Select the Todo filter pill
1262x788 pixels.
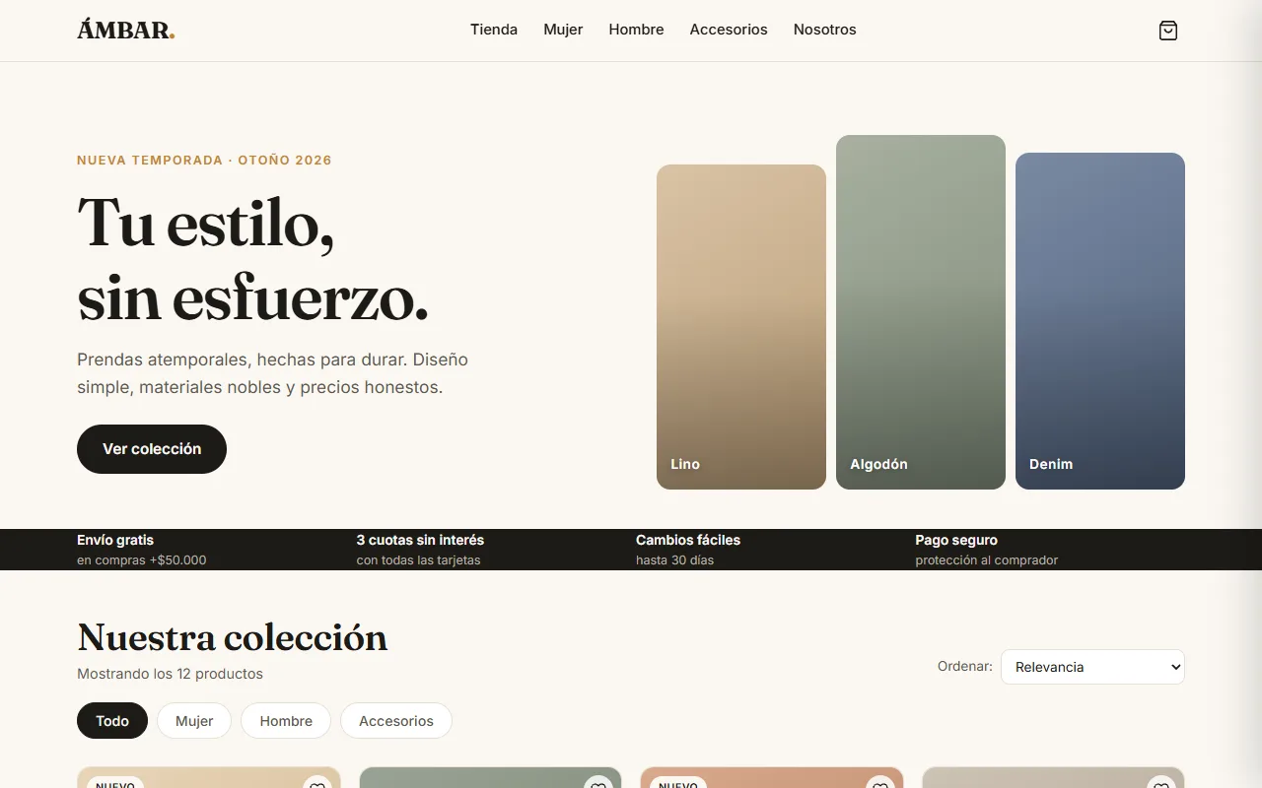pos(112,721)
